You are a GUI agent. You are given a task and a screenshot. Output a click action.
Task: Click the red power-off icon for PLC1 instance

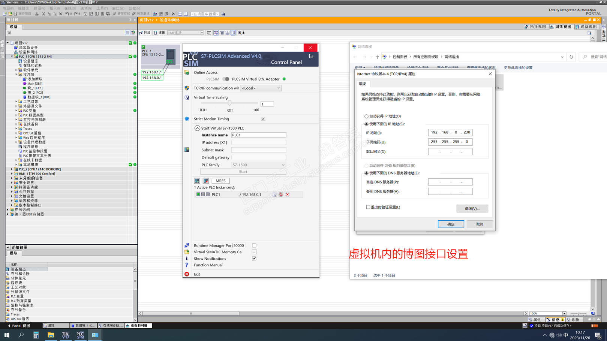coord(281,194)
